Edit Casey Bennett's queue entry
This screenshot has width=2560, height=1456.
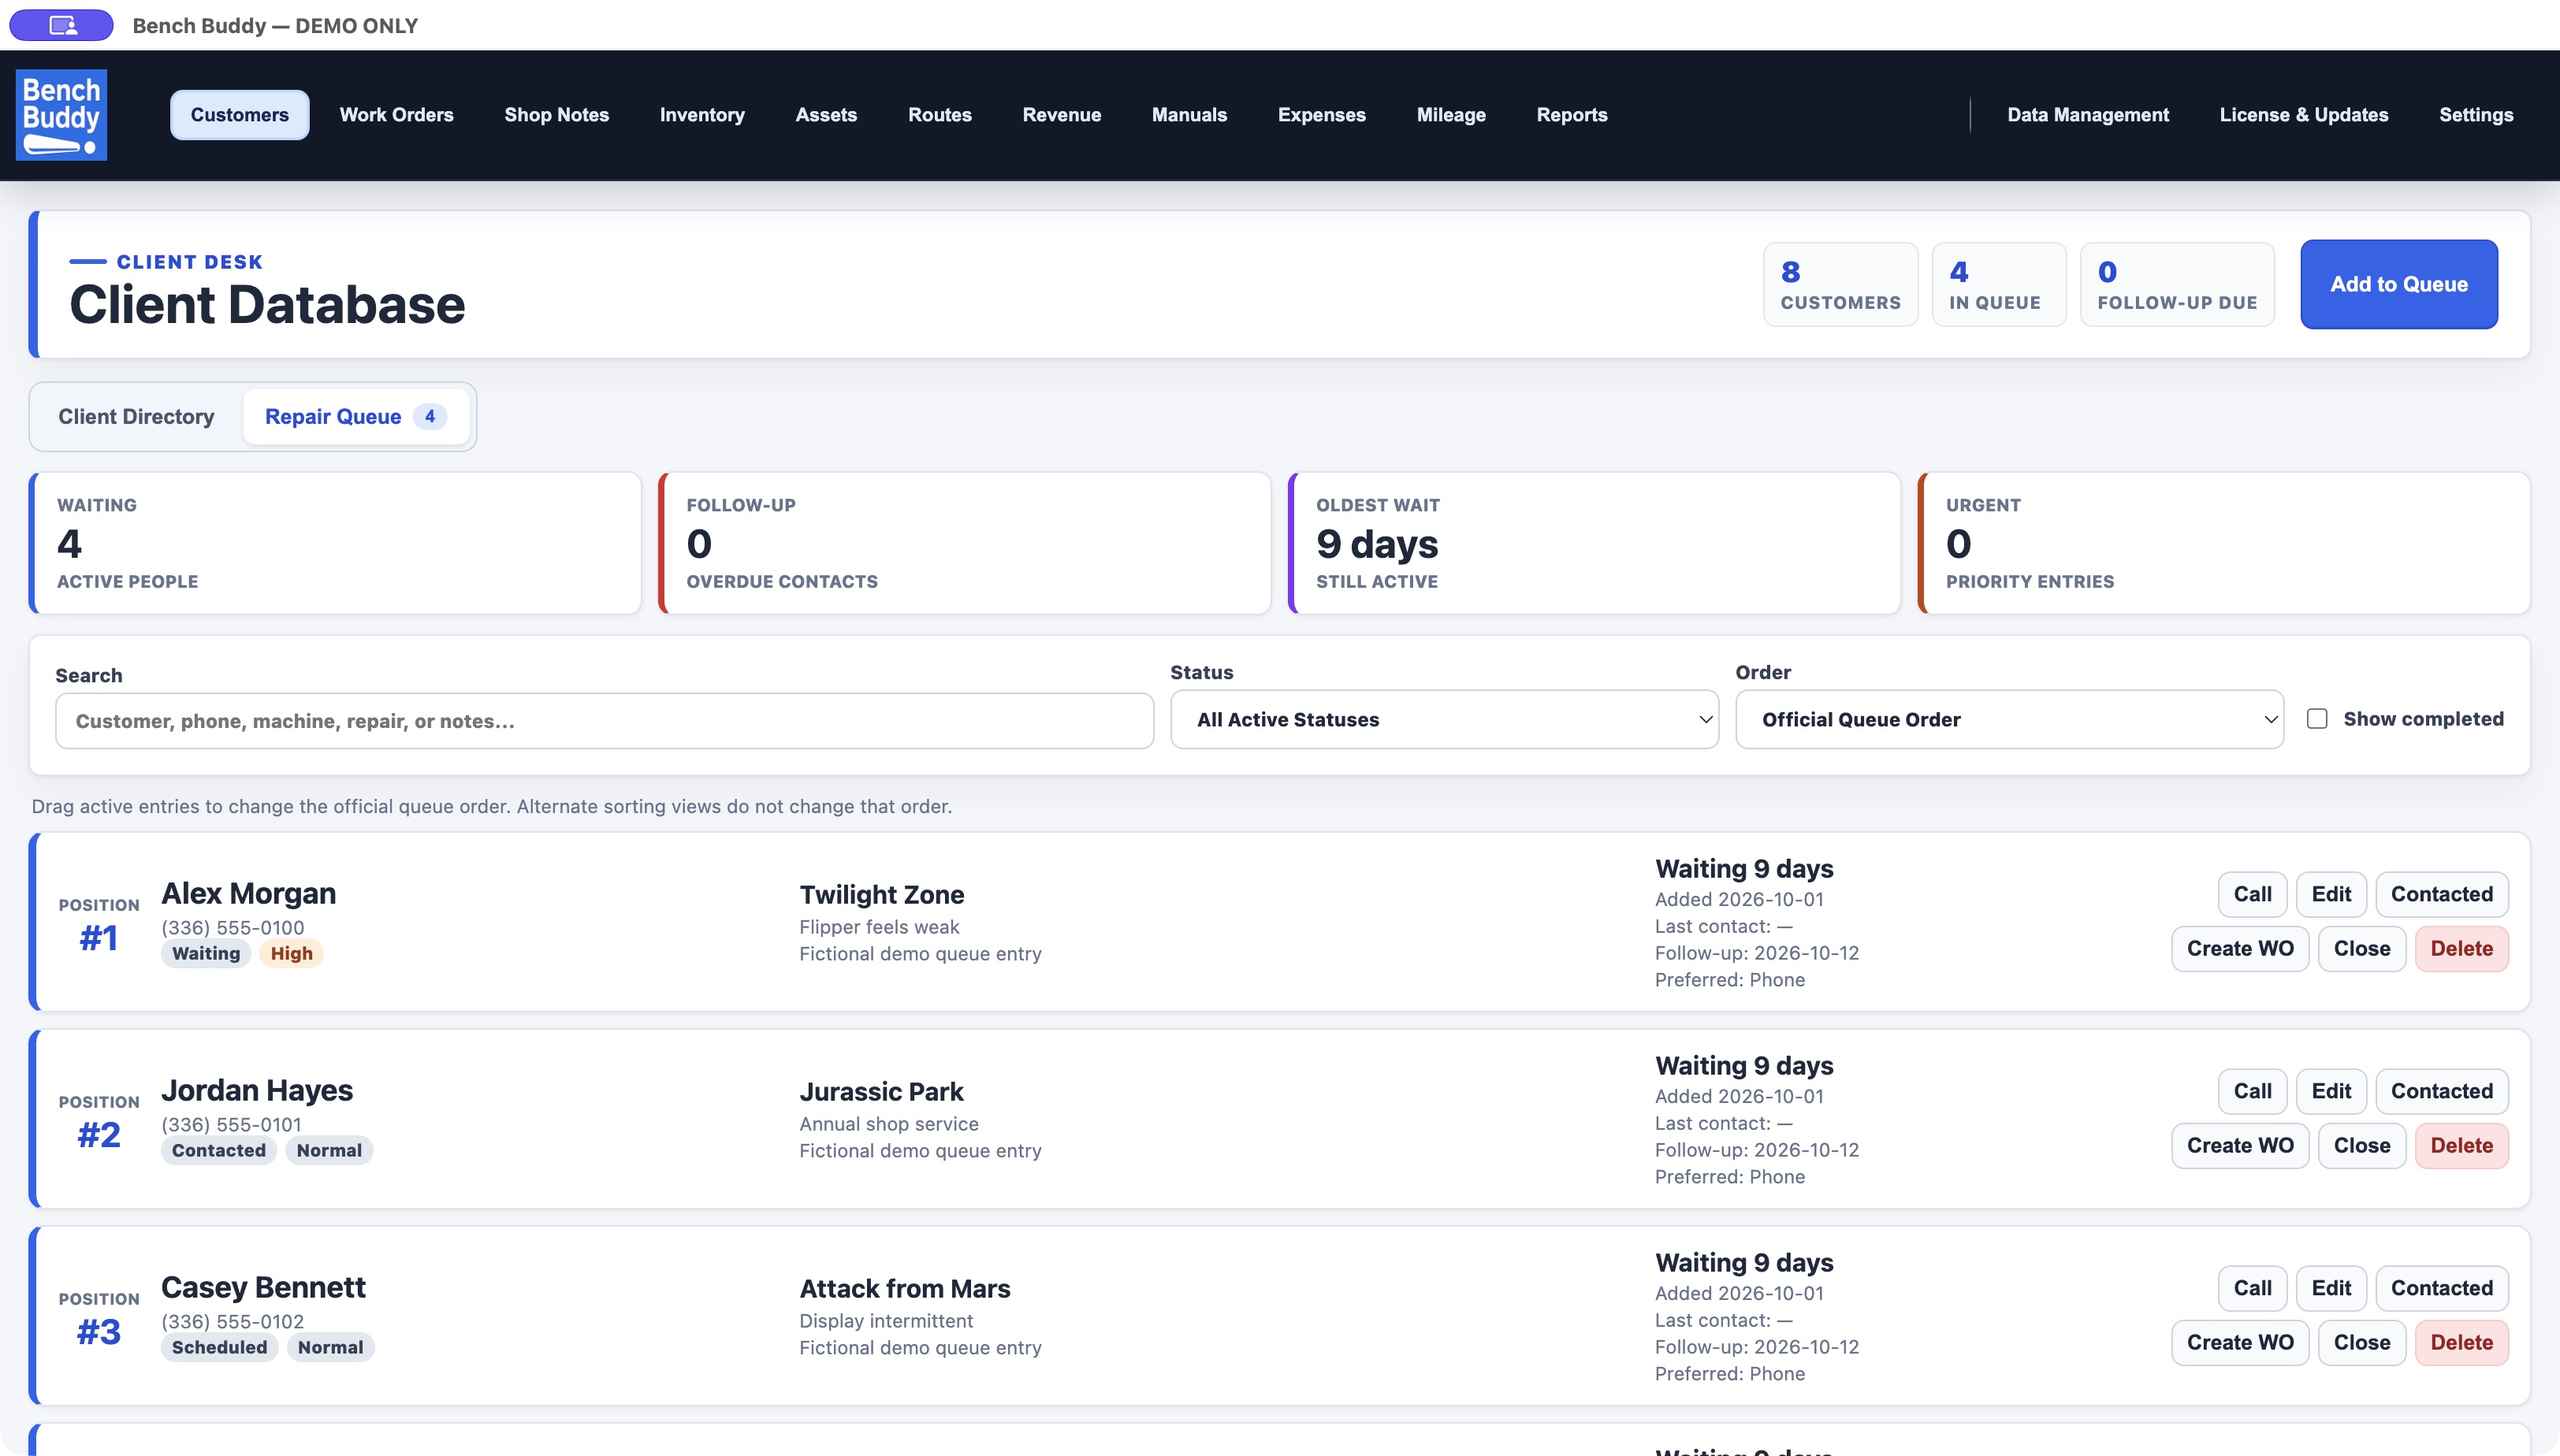click(2331, 1288)
